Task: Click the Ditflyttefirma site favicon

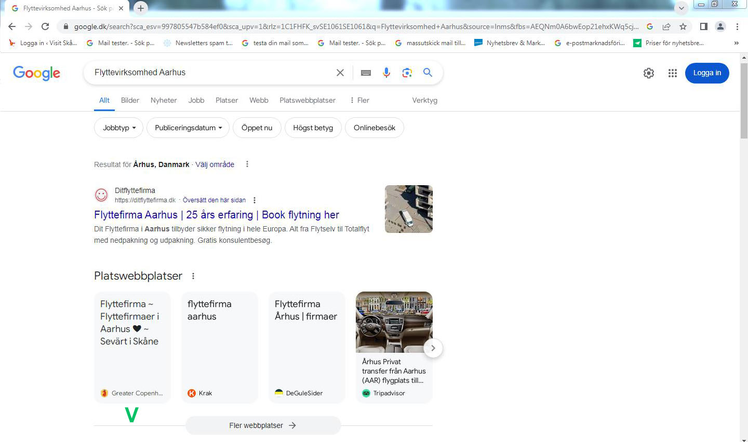Action: pyautogui.click(x=101, y=195)
